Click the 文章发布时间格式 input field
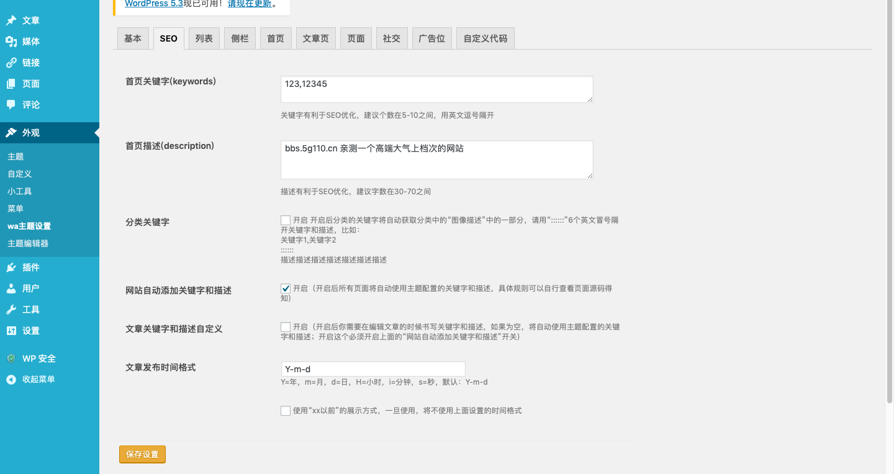This screenshot has height=474, width=894. click(372, 369)
